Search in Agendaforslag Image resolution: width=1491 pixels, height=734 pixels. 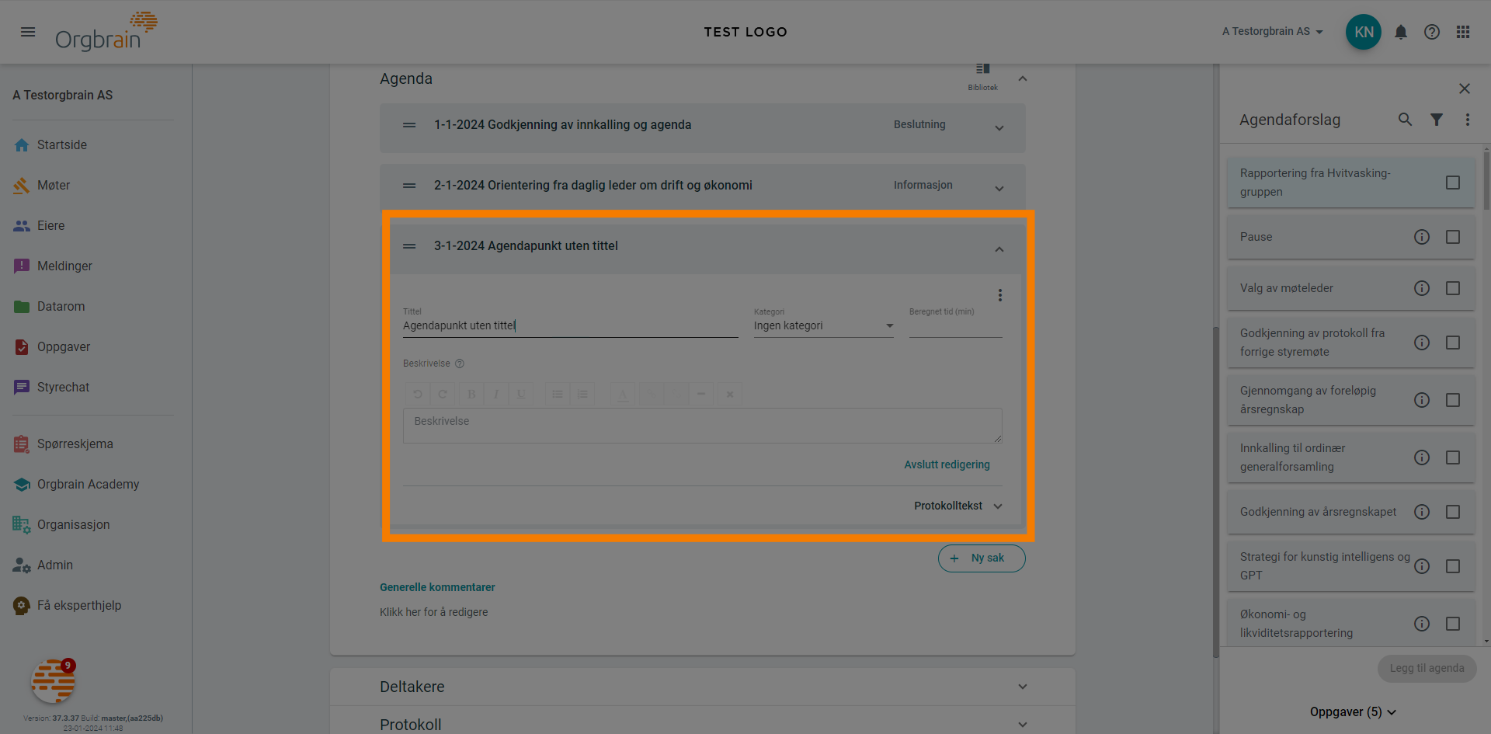pos(1405,120)
